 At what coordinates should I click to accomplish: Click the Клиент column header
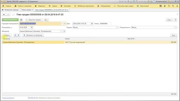click(95, 39)
